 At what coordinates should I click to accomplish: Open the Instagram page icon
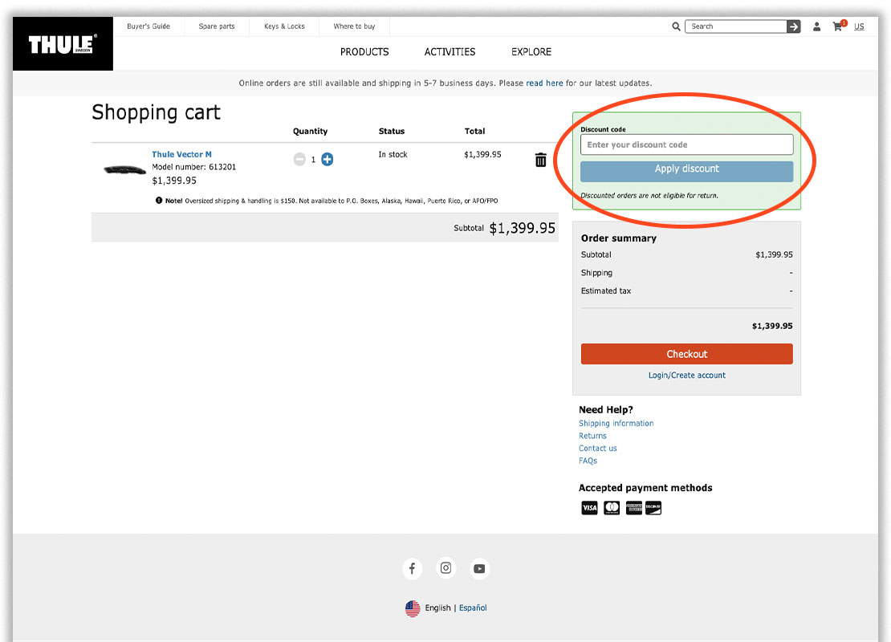tap(445, 568)
